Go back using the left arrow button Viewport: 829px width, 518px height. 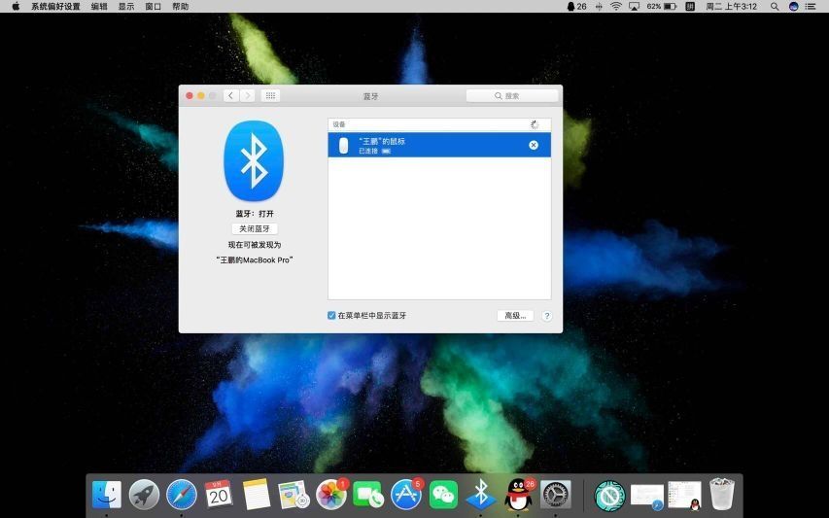(x=230, y=95)
